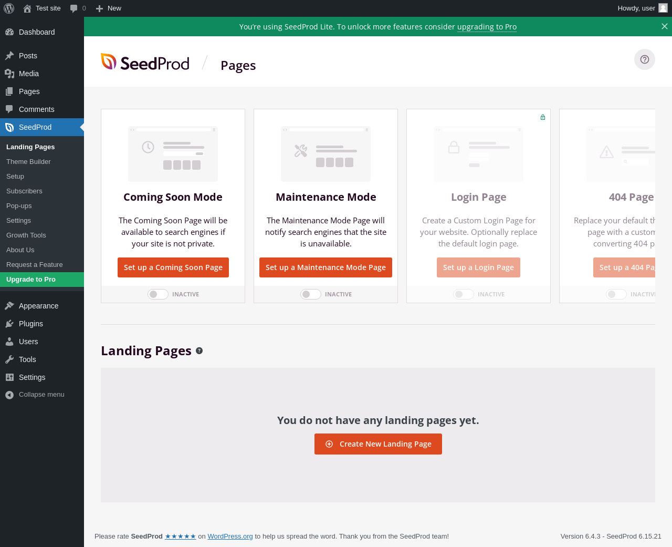Viewport: 672px width, 547px height.
Task: Click the Tools wrench icon
Action: (x=9, y=359)
